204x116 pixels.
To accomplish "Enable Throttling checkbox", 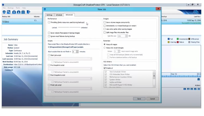I will coord(49,22).
